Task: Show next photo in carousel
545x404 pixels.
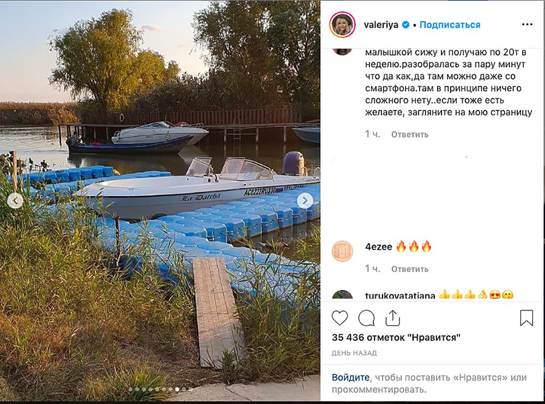Action: click(305, 201)
